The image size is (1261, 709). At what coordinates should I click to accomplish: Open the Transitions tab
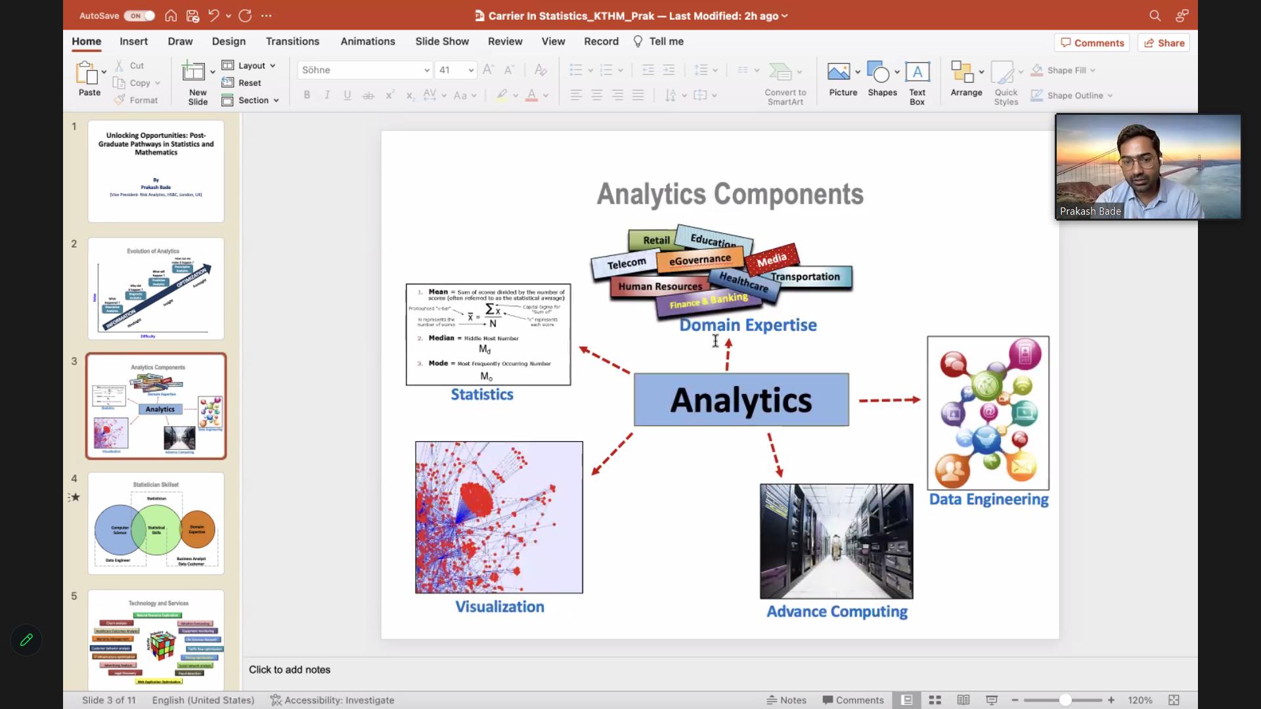(x=292, y=41)
